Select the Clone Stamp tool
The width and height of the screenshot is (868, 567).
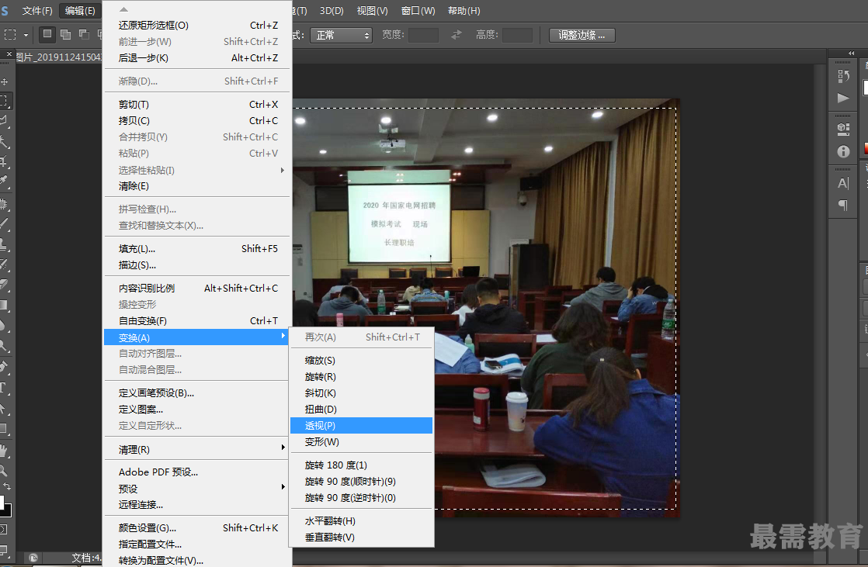pos(5,244)
